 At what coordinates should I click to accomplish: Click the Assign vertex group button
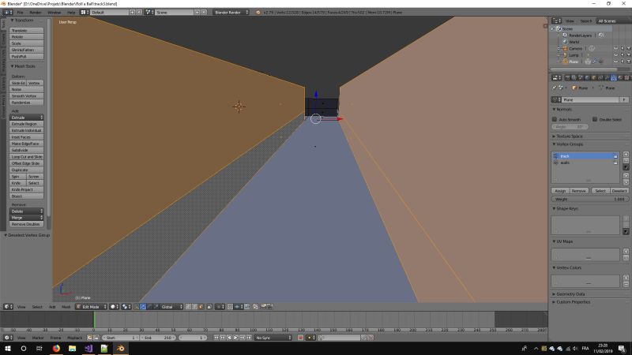[x=560, y=191]
